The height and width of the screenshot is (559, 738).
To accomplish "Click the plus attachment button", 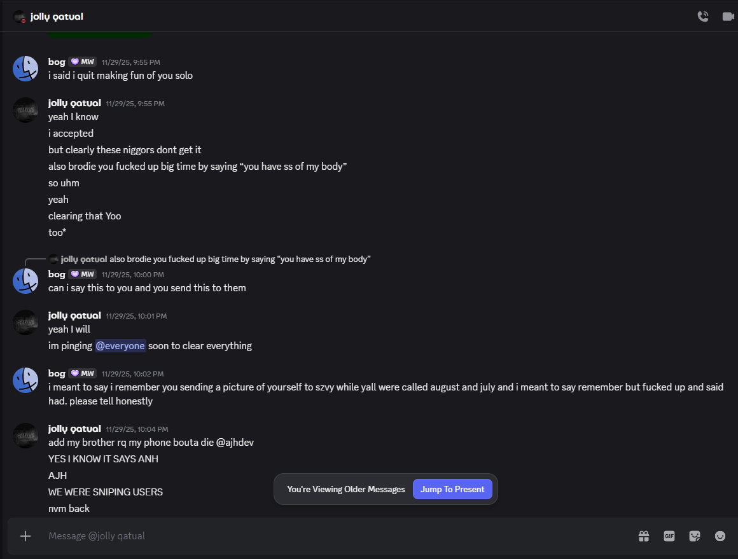I will point(25,536).
